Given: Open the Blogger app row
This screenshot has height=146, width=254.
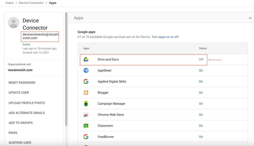Looking at the screenshot, I should pyautogui.click(x=163, y=93).
